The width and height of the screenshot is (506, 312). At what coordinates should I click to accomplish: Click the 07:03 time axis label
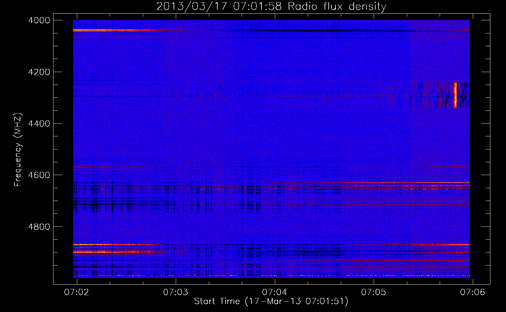click(x=176, y=292)
